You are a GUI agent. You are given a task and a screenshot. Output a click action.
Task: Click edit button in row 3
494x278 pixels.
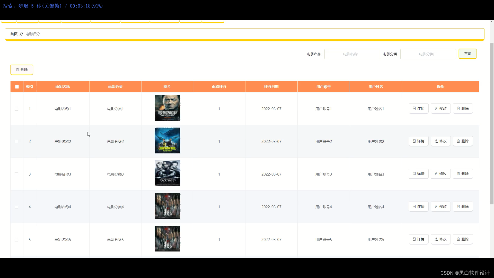[x=440, y=174]
